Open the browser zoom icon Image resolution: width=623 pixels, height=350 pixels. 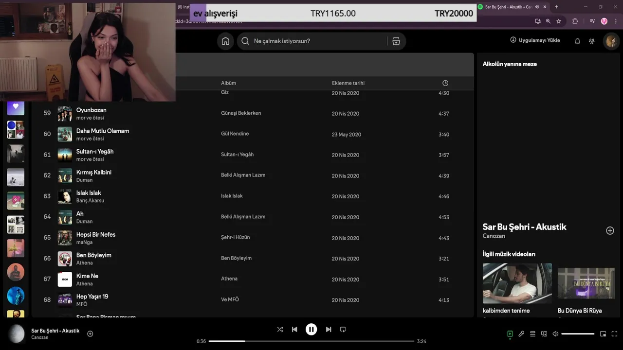click(x=548, y=21)
